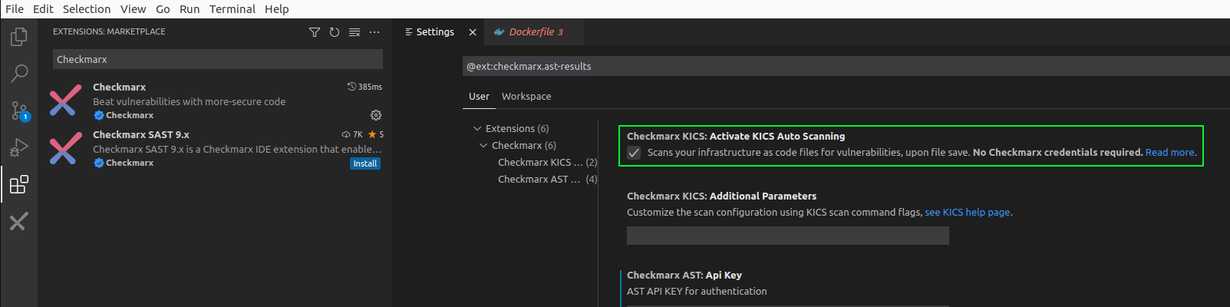Image resolution: width=1230 pixels, height=307 pixels.
Task: Open the Help menu
Action: coord(277,9)
